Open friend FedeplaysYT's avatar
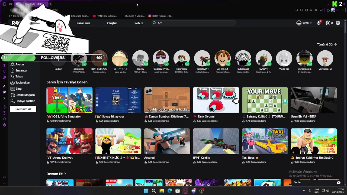Screen dimensions: 347x195 (x=202, y=58)
